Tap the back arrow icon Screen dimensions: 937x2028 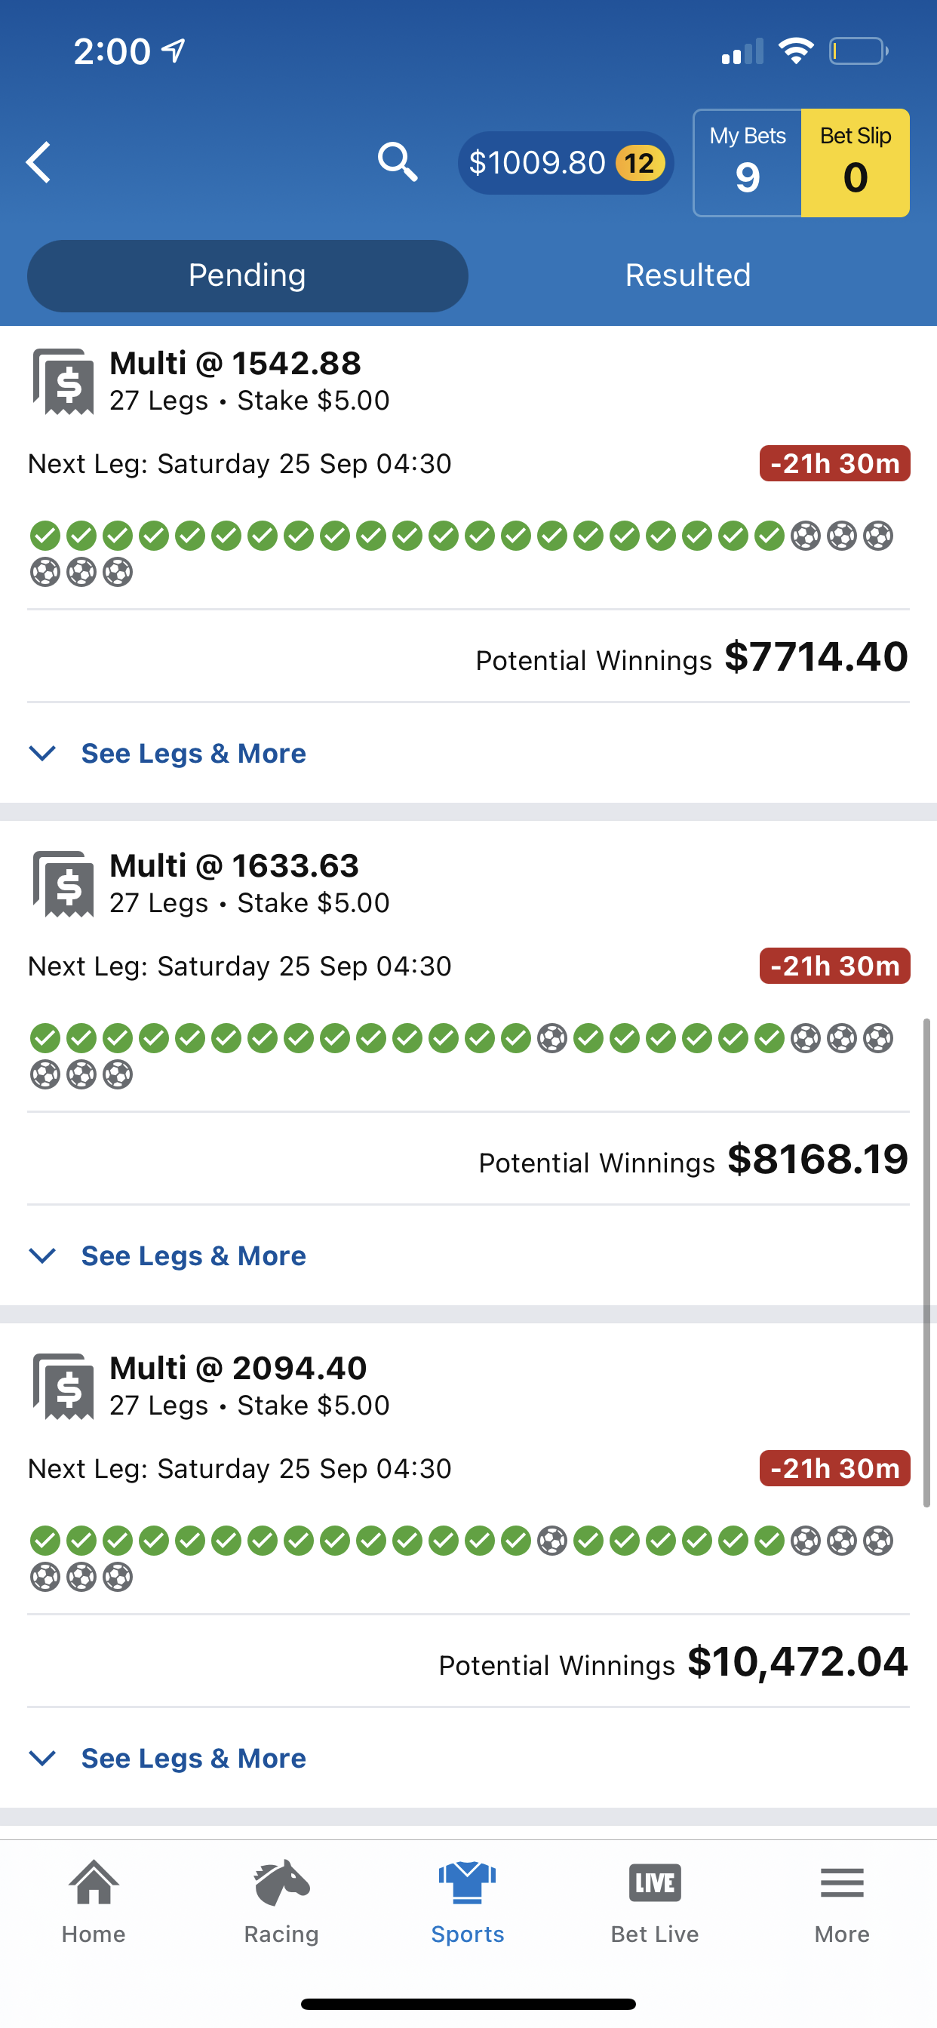tap(38, 162)
